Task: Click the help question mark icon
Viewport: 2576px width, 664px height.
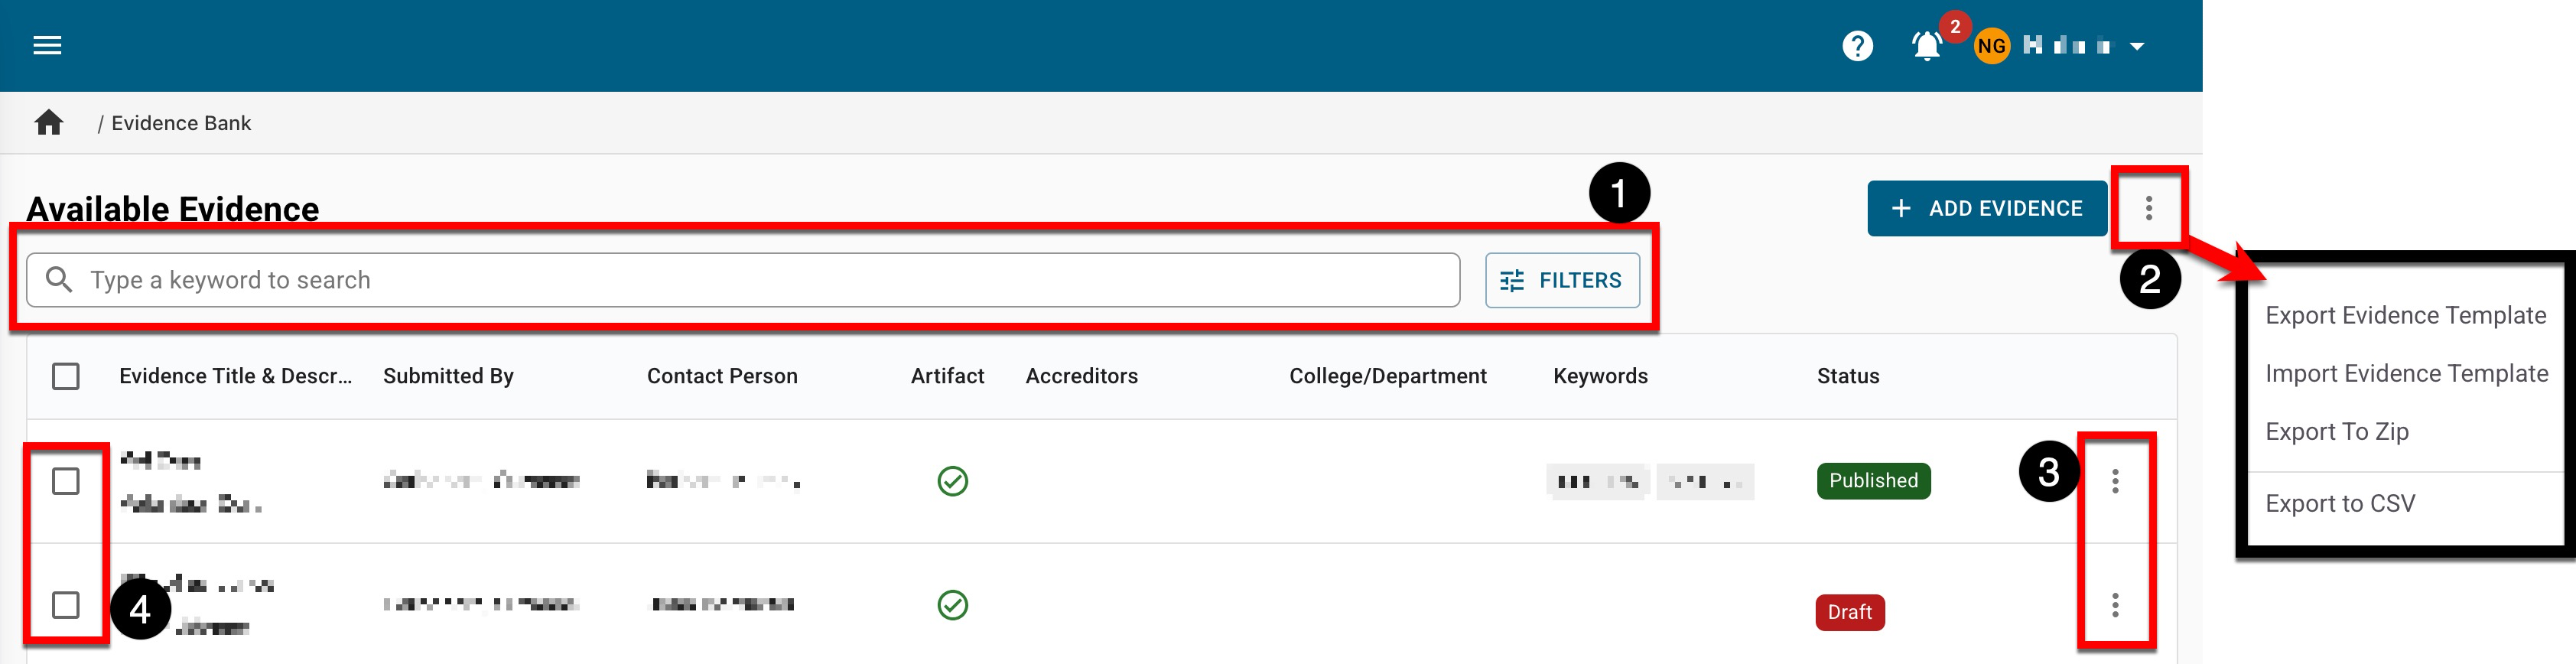Action: [1857, 46]
